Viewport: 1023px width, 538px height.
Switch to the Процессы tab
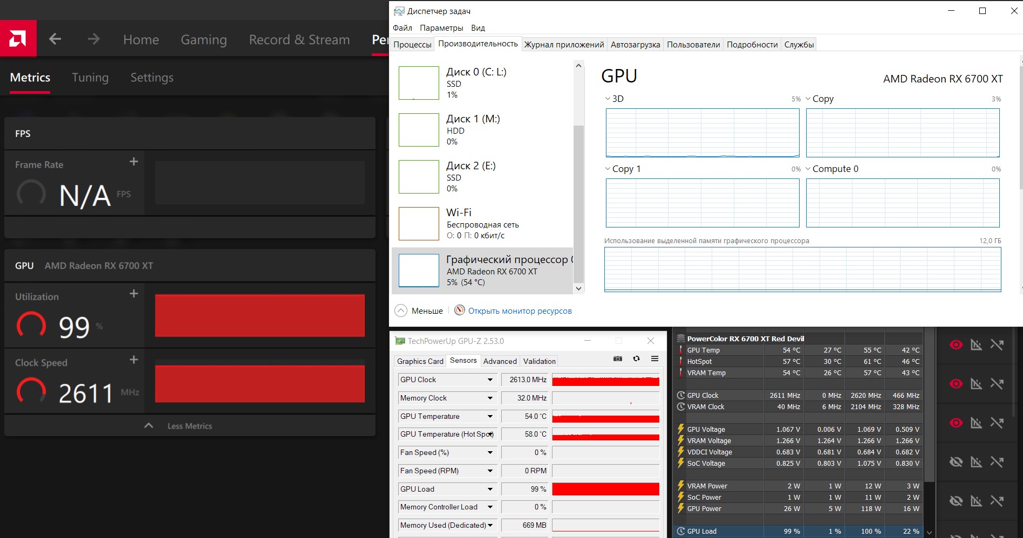coord(412,44)
